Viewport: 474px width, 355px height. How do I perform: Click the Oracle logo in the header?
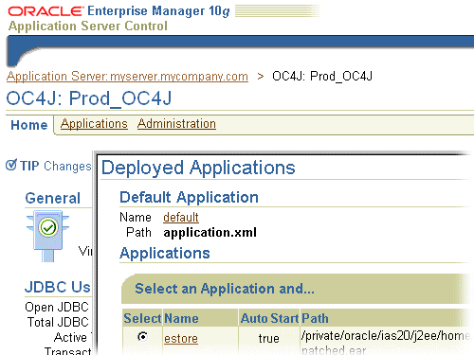46,11
